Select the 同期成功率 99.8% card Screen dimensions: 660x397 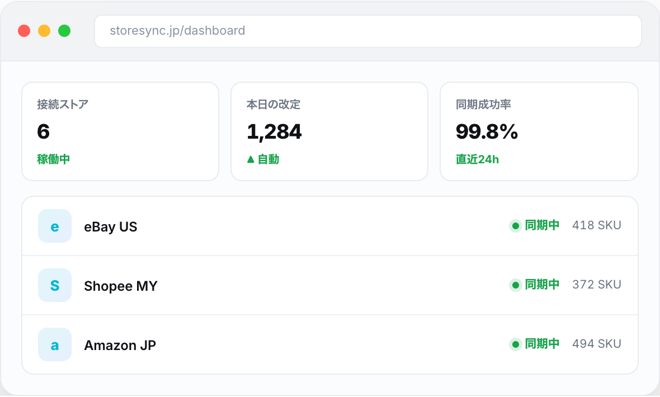pos(539,131)
